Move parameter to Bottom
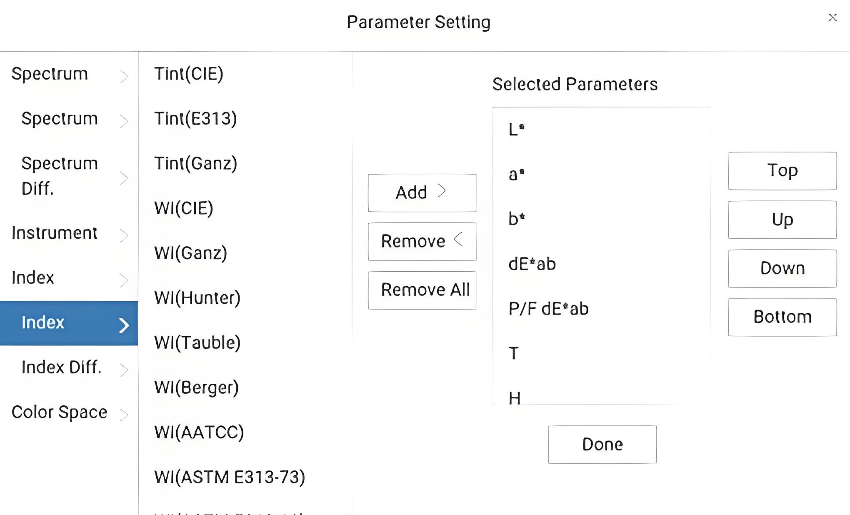 click(x=782, y=317)
